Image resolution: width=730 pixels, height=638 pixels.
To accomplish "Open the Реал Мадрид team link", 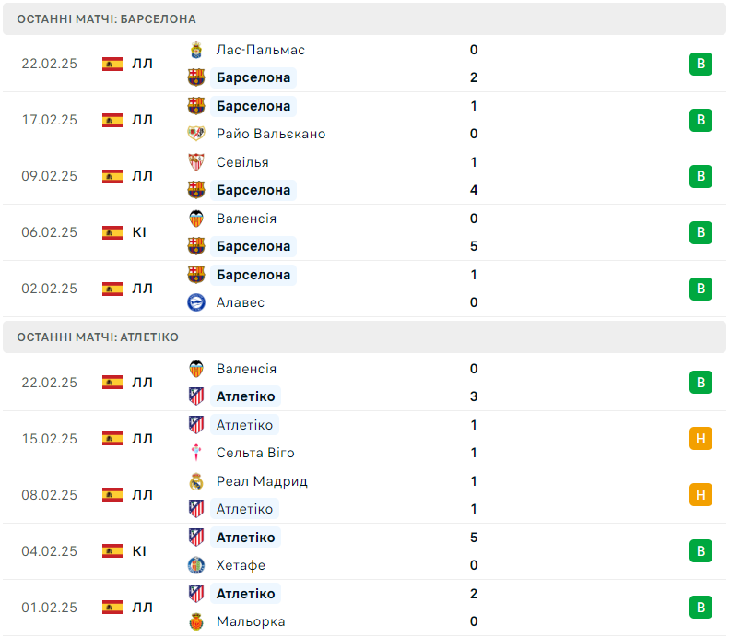I will pyautogui.click(x=262, y=481).
